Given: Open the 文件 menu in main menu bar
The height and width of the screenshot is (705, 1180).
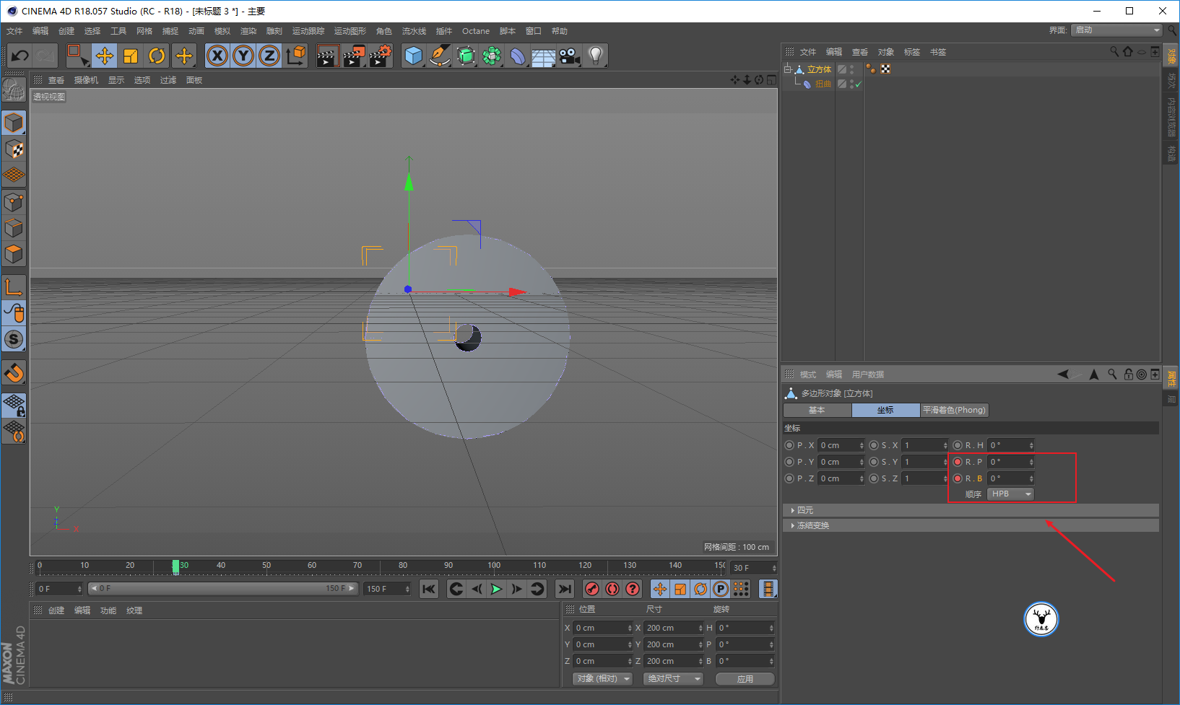Looking at the screenshot, I should point(14,31).
